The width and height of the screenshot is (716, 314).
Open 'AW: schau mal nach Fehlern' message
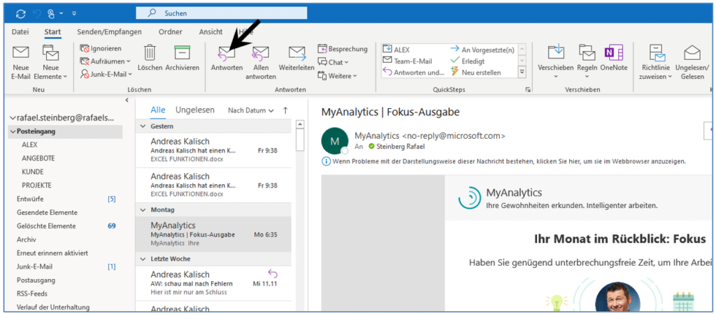213,283
